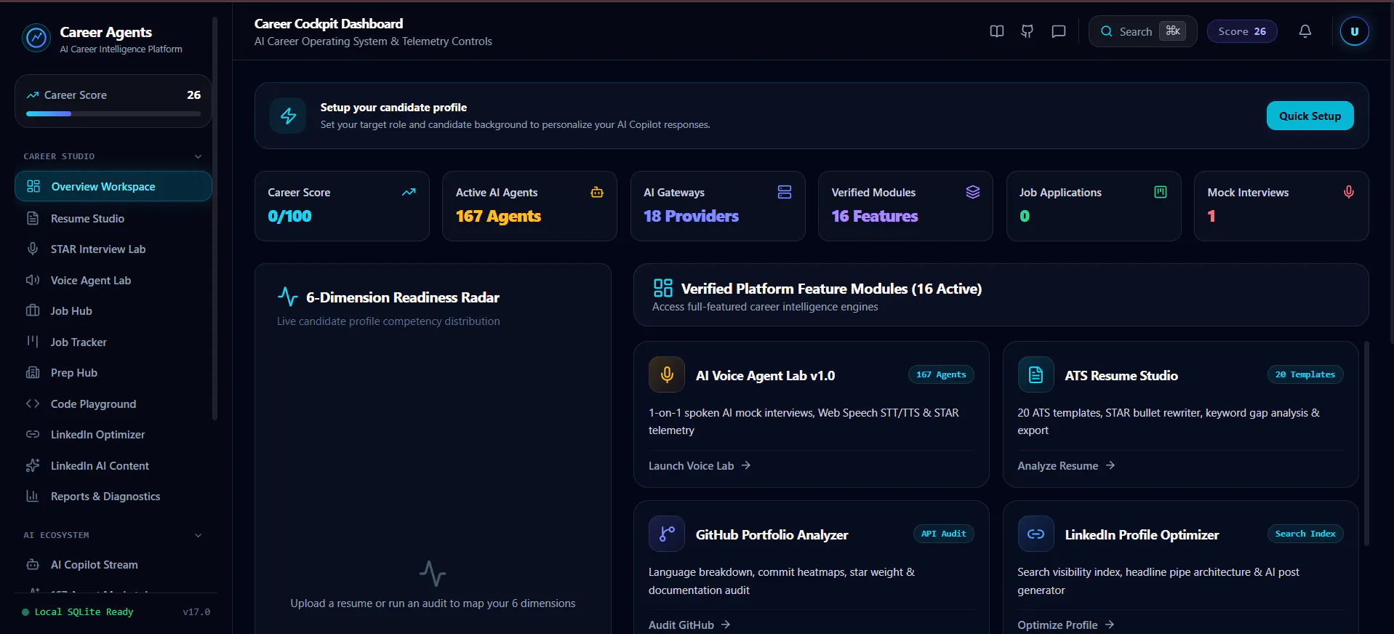
Task: Click the Resume Studio sidebar icon
Action: pos(33,218)
